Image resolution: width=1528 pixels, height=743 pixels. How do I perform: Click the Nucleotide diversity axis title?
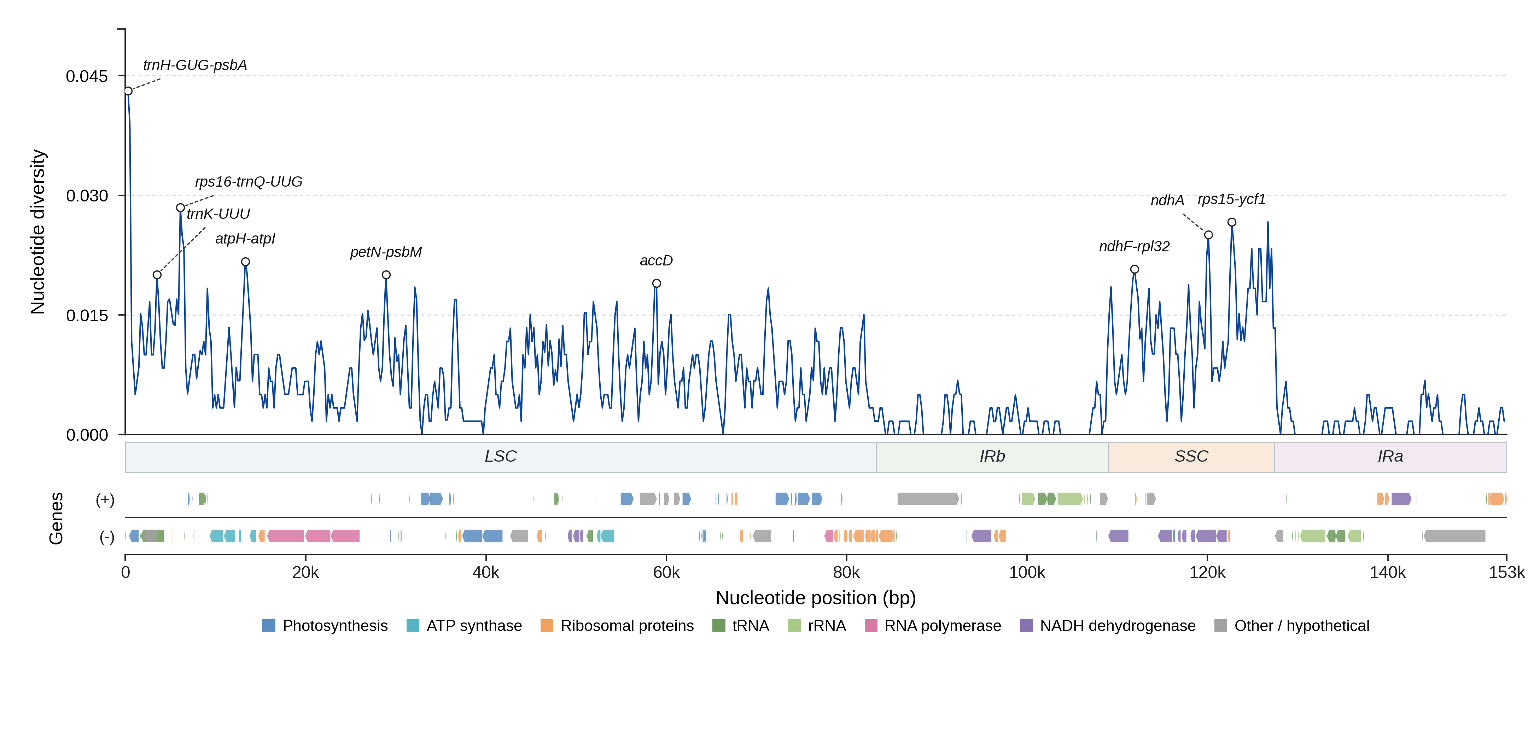coord(37,232)
